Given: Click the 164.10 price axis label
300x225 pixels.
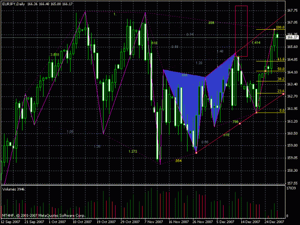Looking at the screenshot, I should [x=292, y=72].
